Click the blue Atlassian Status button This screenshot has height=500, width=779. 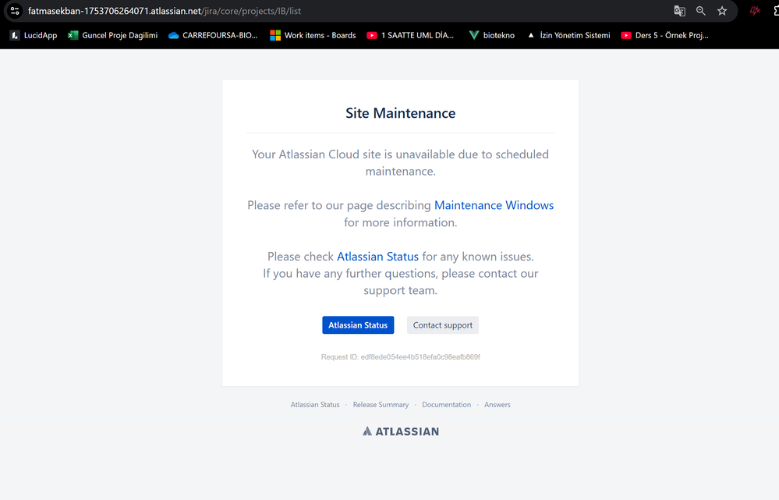click(x=358, y=325)
